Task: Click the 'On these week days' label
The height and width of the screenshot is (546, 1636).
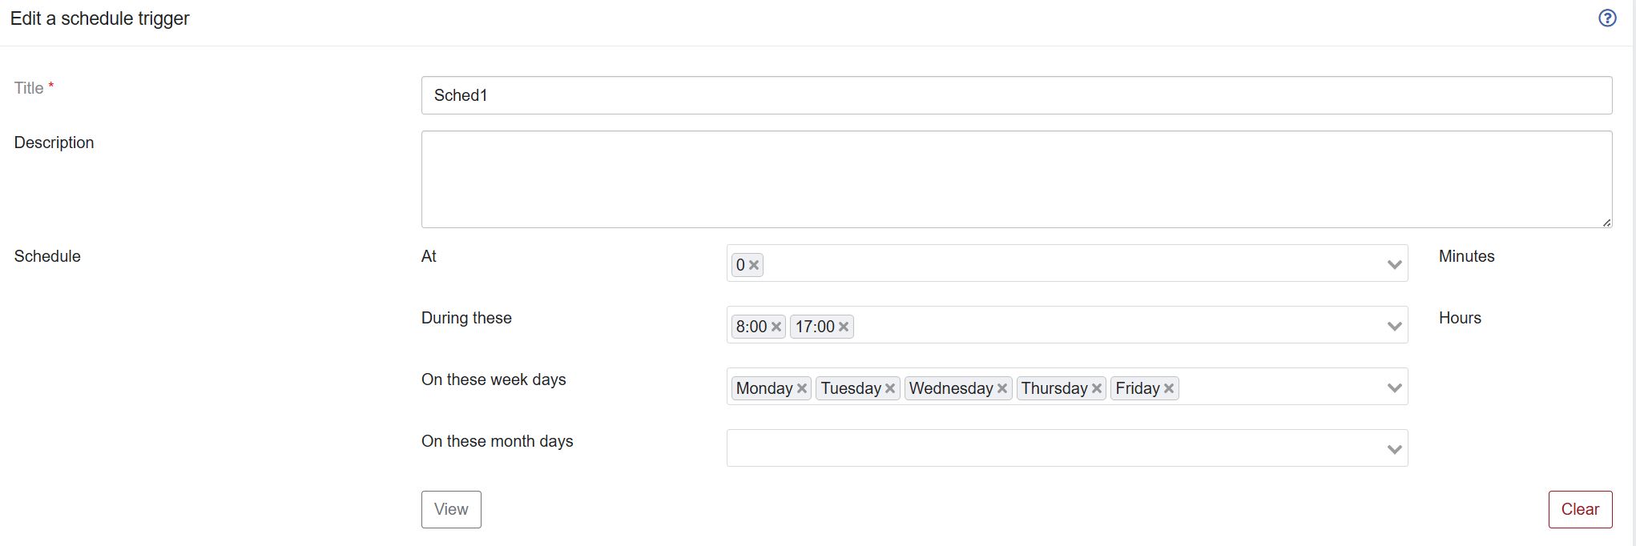Action: pyautogui.click(x=494, y=379)
